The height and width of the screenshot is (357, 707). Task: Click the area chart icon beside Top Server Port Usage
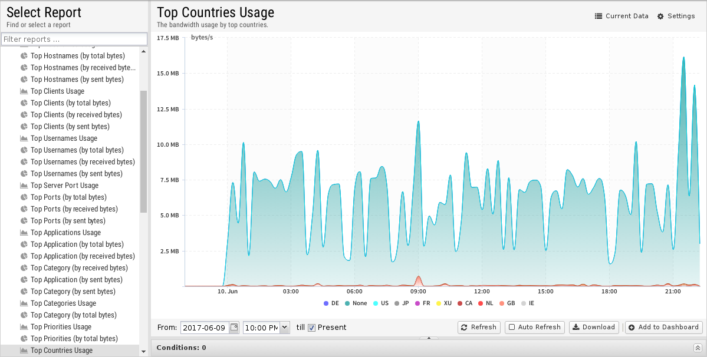[24, 186]
